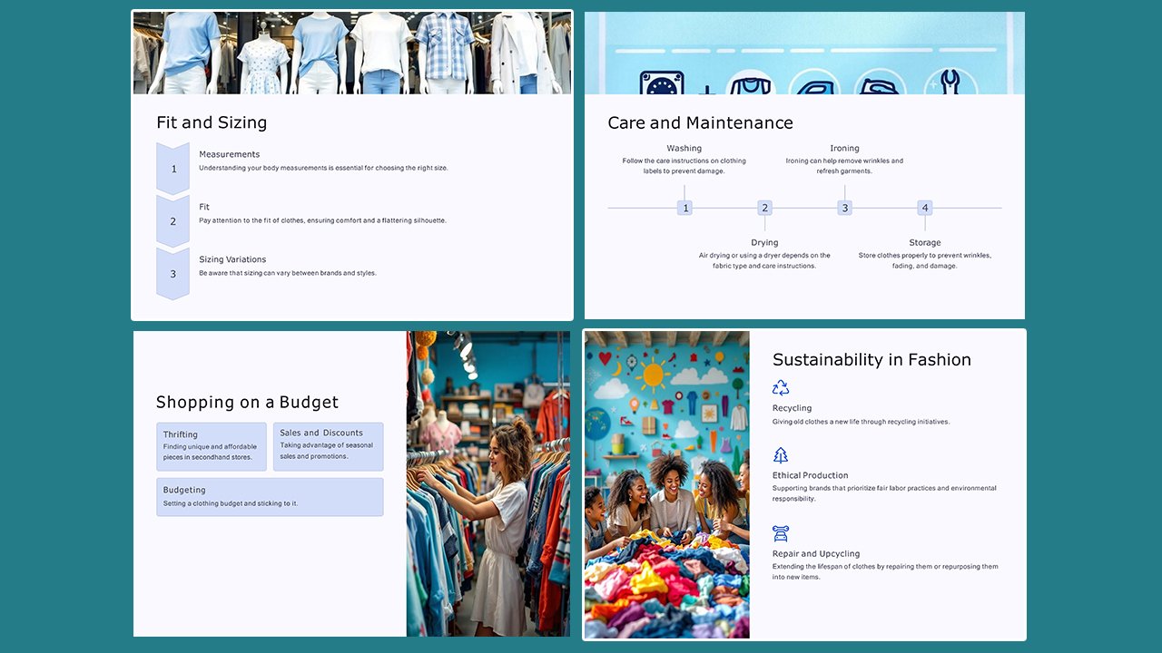1162x653 pixels.
Task: Select timeline marker 2 above Drying
Action: [765, 207]
